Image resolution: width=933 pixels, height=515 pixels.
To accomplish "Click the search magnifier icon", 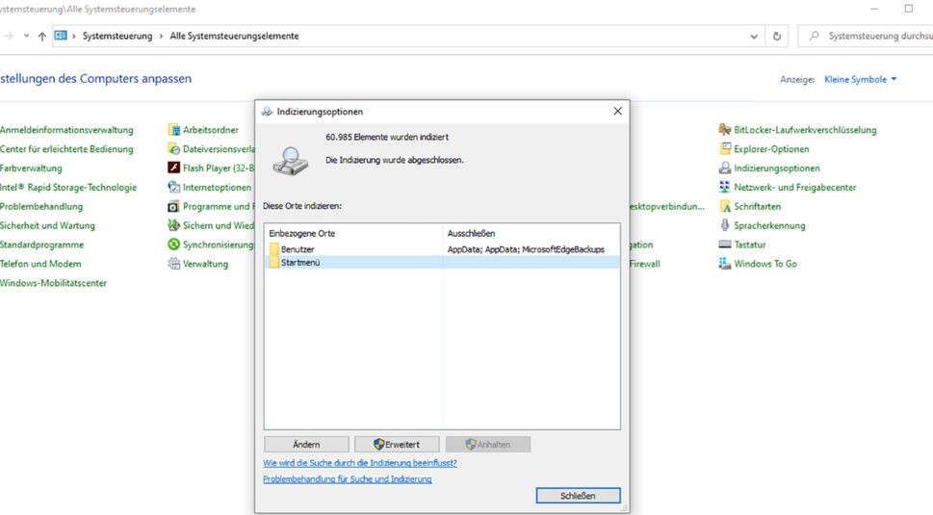I will (x=814, y=37).
